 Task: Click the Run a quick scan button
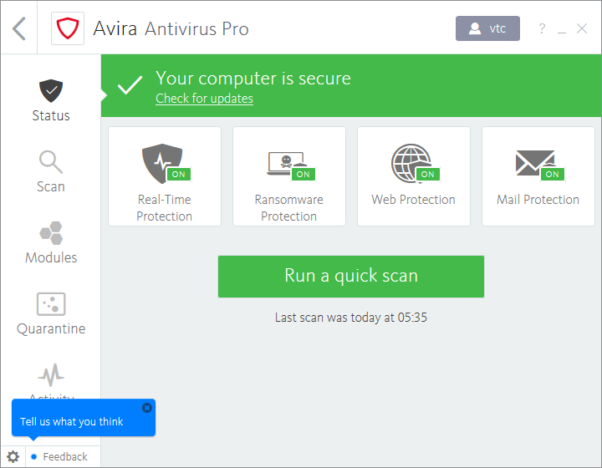click(x=351, y=276)
